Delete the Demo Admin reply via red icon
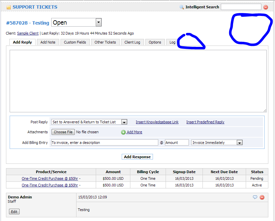 pyautogui.click(x=262, y=197)
